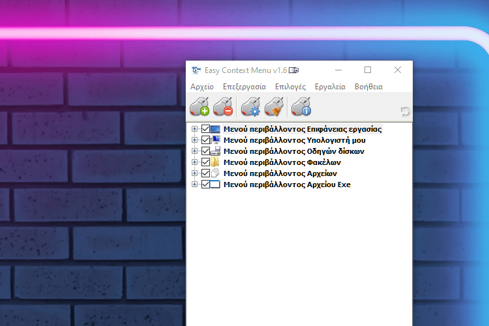This screenshot has width=489, height=326.
Task: Select 'Μενού περιβάλλοντος Αρχείου Exe' row text
Action: point(287,185)
